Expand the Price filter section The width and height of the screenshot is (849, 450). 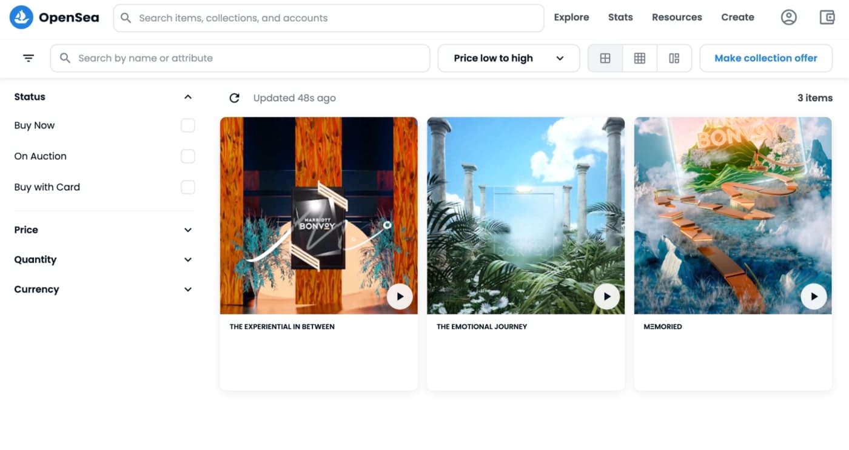[x=188, y=230]
